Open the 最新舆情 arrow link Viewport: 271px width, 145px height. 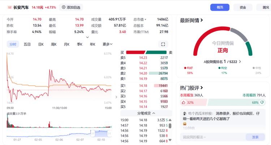coord(202,21)
